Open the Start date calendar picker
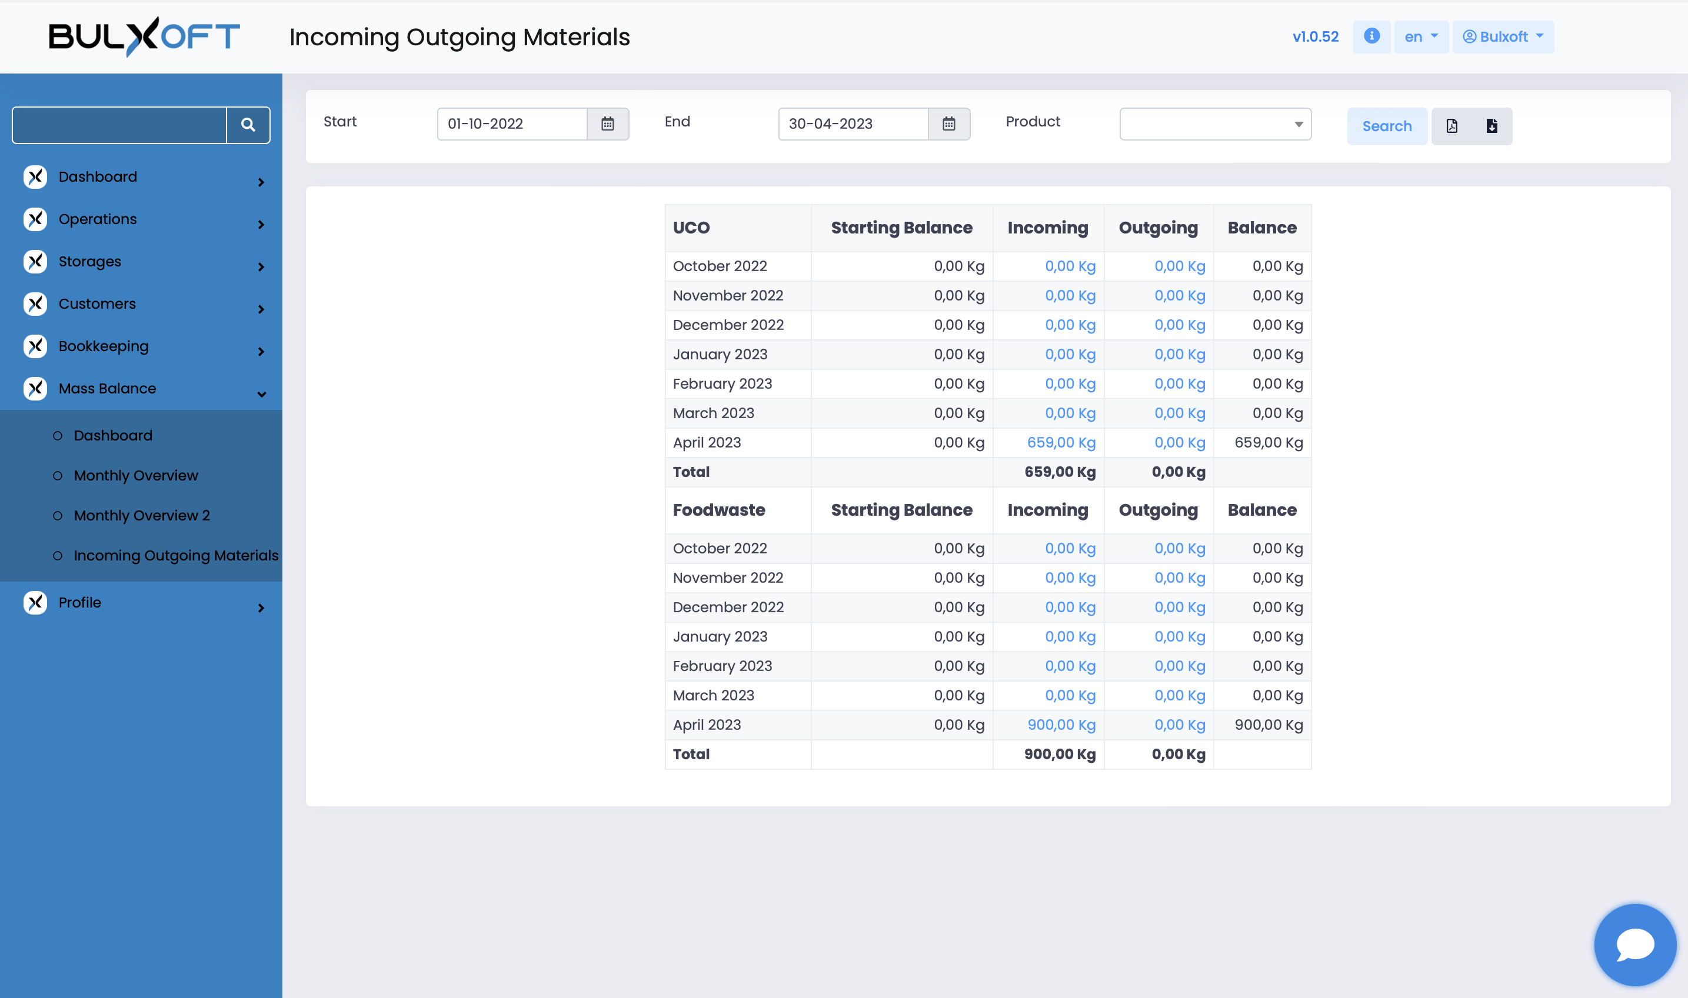This screenshot has height=998, width=1688. [x=608, y=124]
